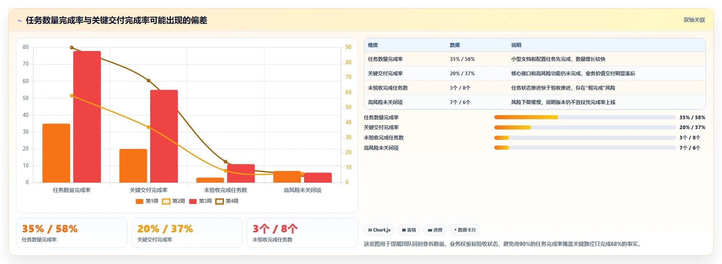The height and width of the screenshot is (264, 722).
Task: Click the brown 第4周 legend swatch
Action: pyautogui.click(x=219, y=201)
